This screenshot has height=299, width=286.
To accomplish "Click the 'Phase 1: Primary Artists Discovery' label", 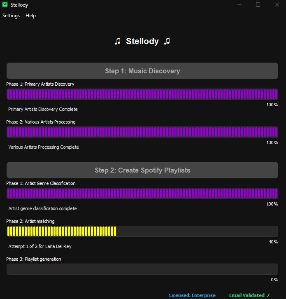I will tap(40, 84).
